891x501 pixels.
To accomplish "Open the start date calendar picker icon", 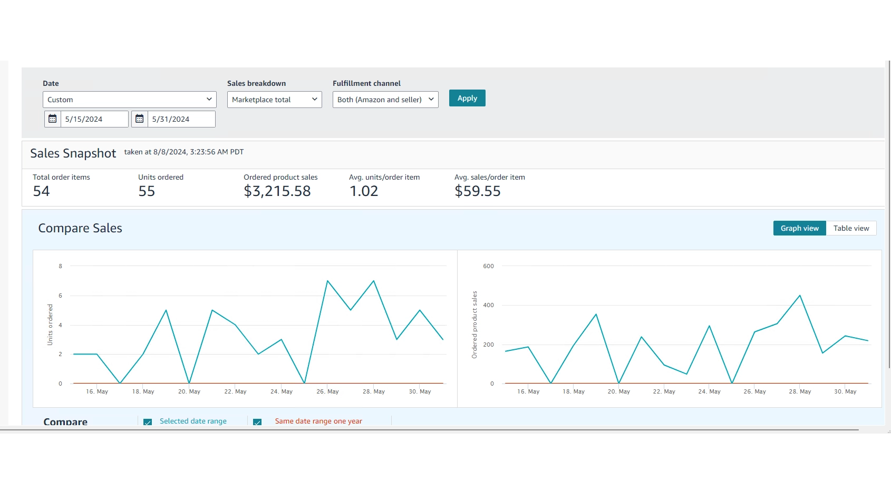I will tap(53, 119).
